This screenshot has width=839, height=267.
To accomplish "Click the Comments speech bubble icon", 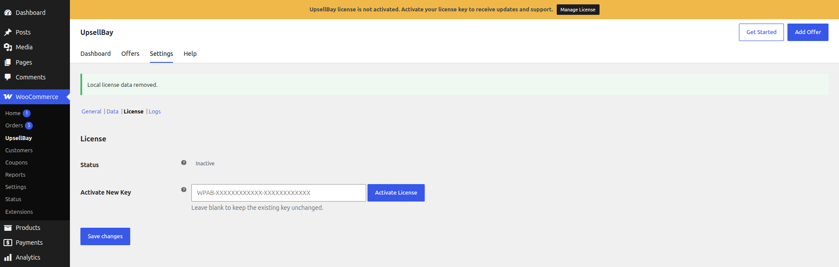I will 8,77.
